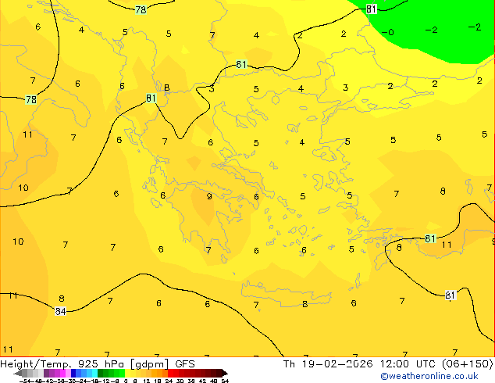
Task: Click the '81' contour label beside the '11' value
Action: pyautogui.click(x=430, y=238)
